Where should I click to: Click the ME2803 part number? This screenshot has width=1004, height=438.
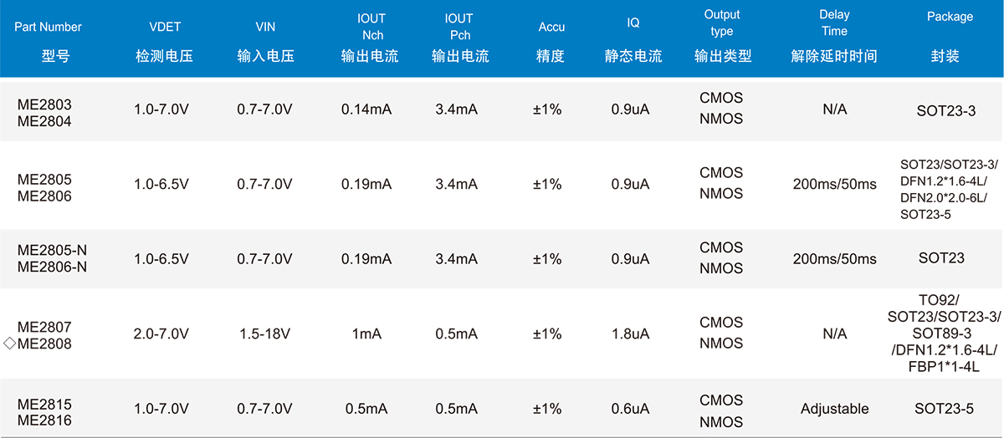pos(44,105)
